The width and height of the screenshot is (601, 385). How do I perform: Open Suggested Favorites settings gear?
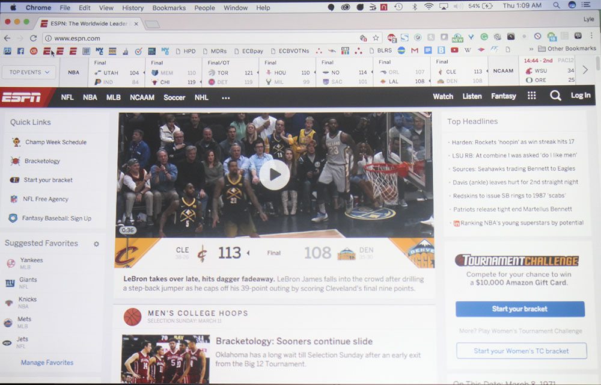tap(96, 244)
